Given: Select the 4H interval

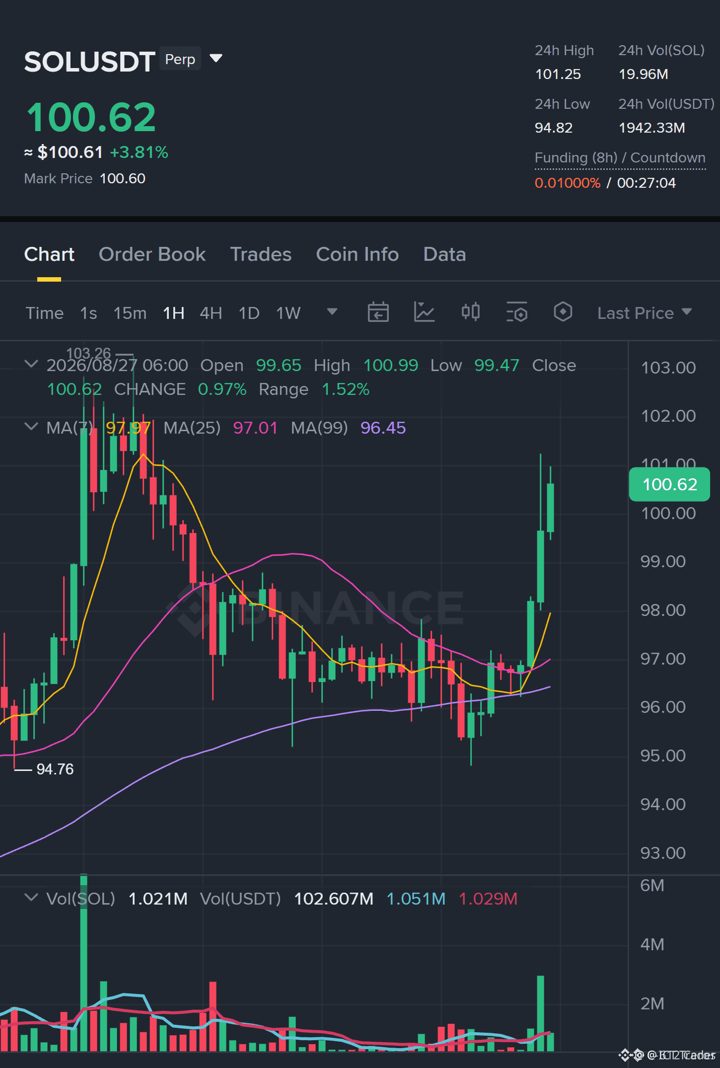Looking at the screenshot, I should [x=211, y=313].
